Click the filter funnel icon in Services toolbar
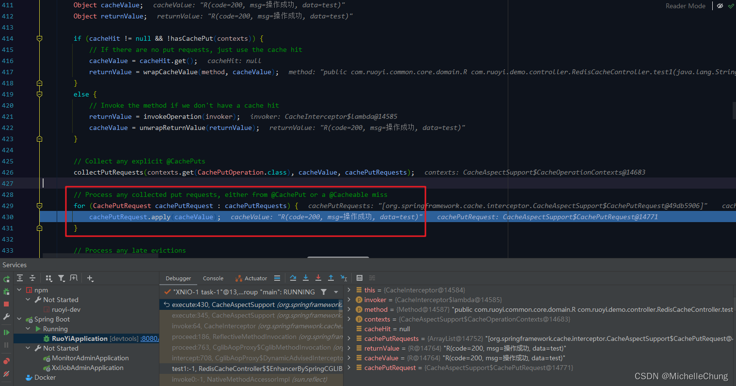Screen dimensions: 736x386 pos(62,278)
